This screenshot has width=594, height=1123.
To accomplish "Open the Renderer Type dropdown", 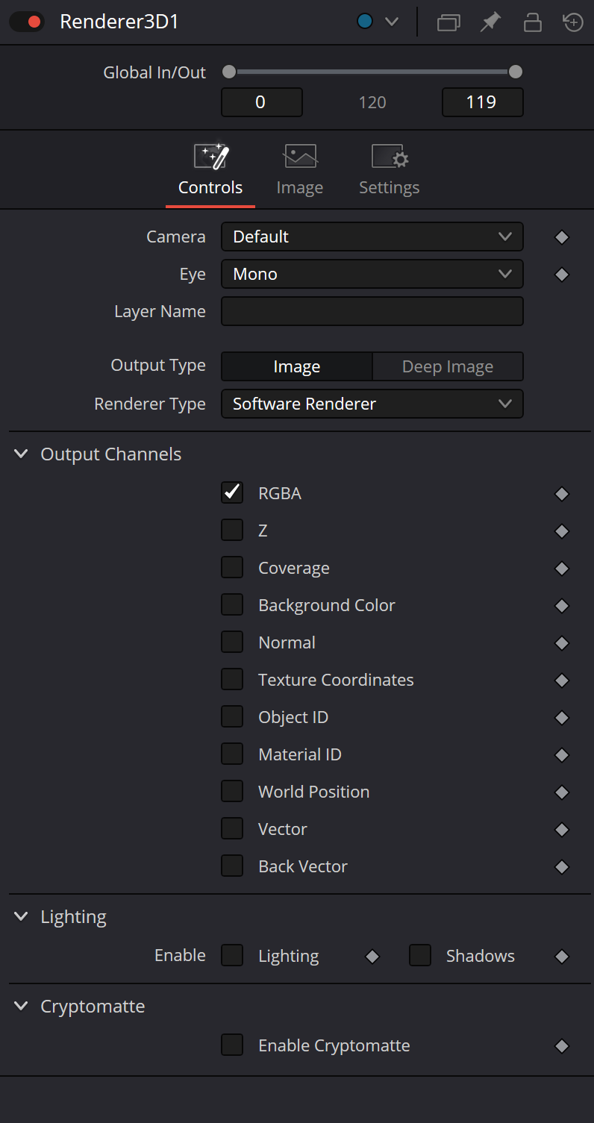I will [x=372, y=404].
